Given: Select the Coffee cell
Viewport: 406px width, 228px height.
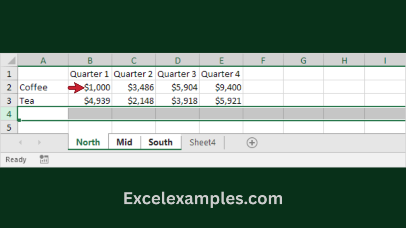Looking at the screenshot, I should (43, 87).
